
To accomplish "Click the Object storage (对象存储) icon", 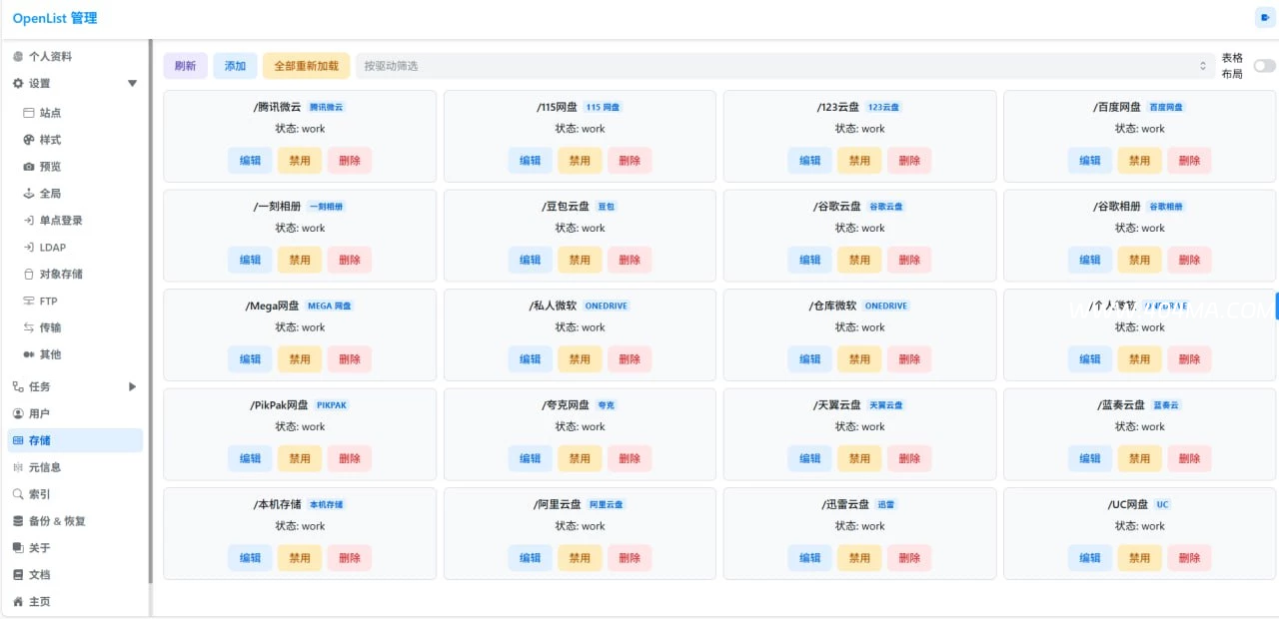I will (x=29, y=274).
